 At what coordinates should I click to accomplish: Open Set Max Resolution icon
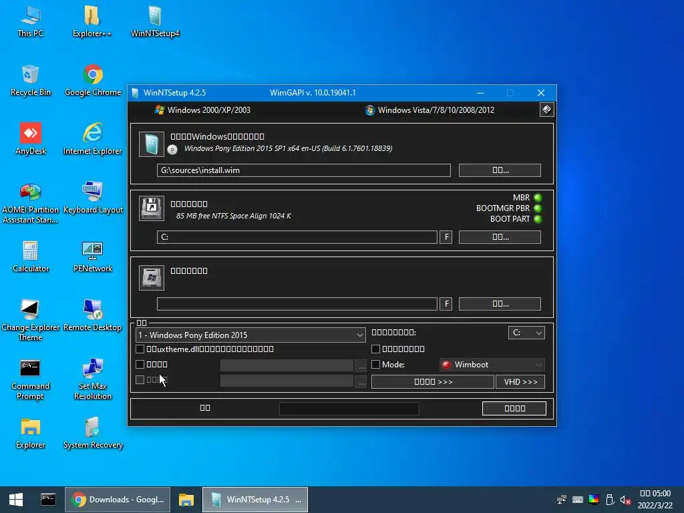point(92,379)
